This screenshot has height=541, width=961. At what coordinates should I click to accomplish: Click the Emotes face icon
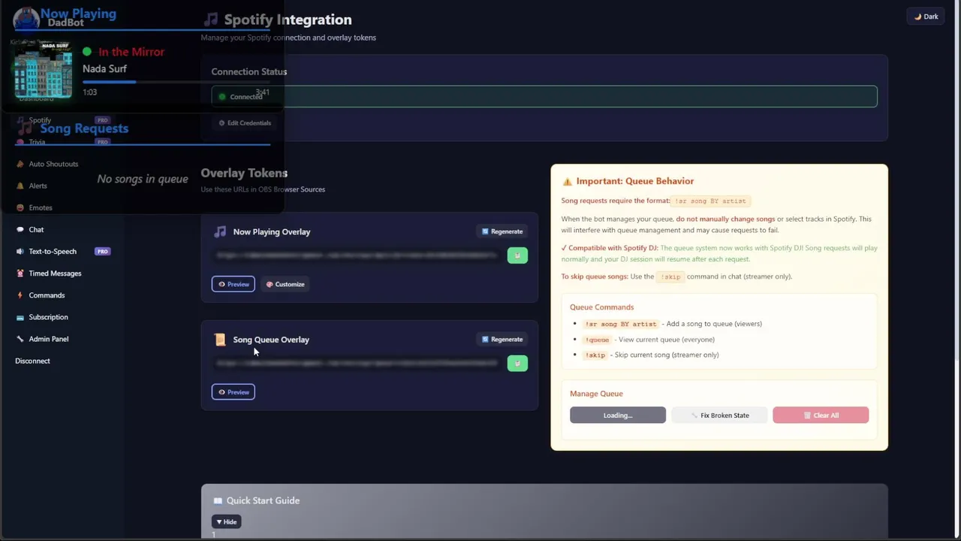coord(20,207)
